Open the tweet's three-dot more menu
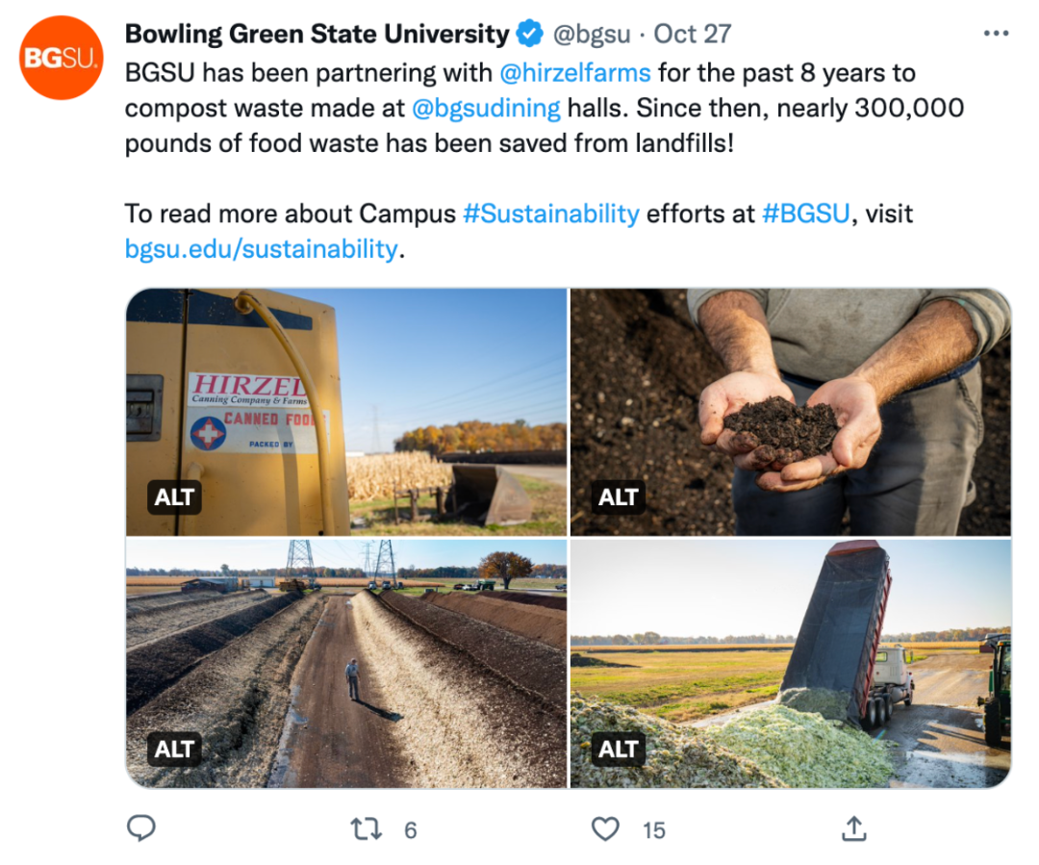Viewport: 1039px width, 865px height. pos(996,34)
